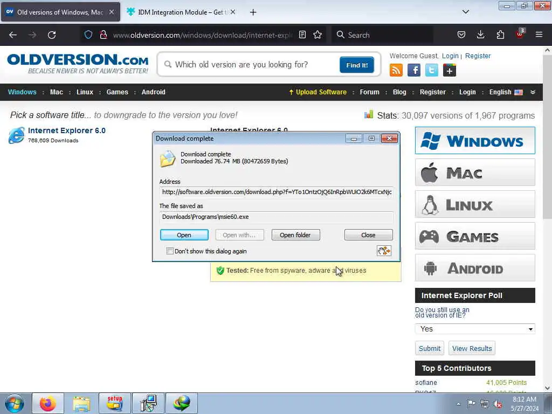
Task: Bookmark this page with the star icon
Action: click(318, 34)
